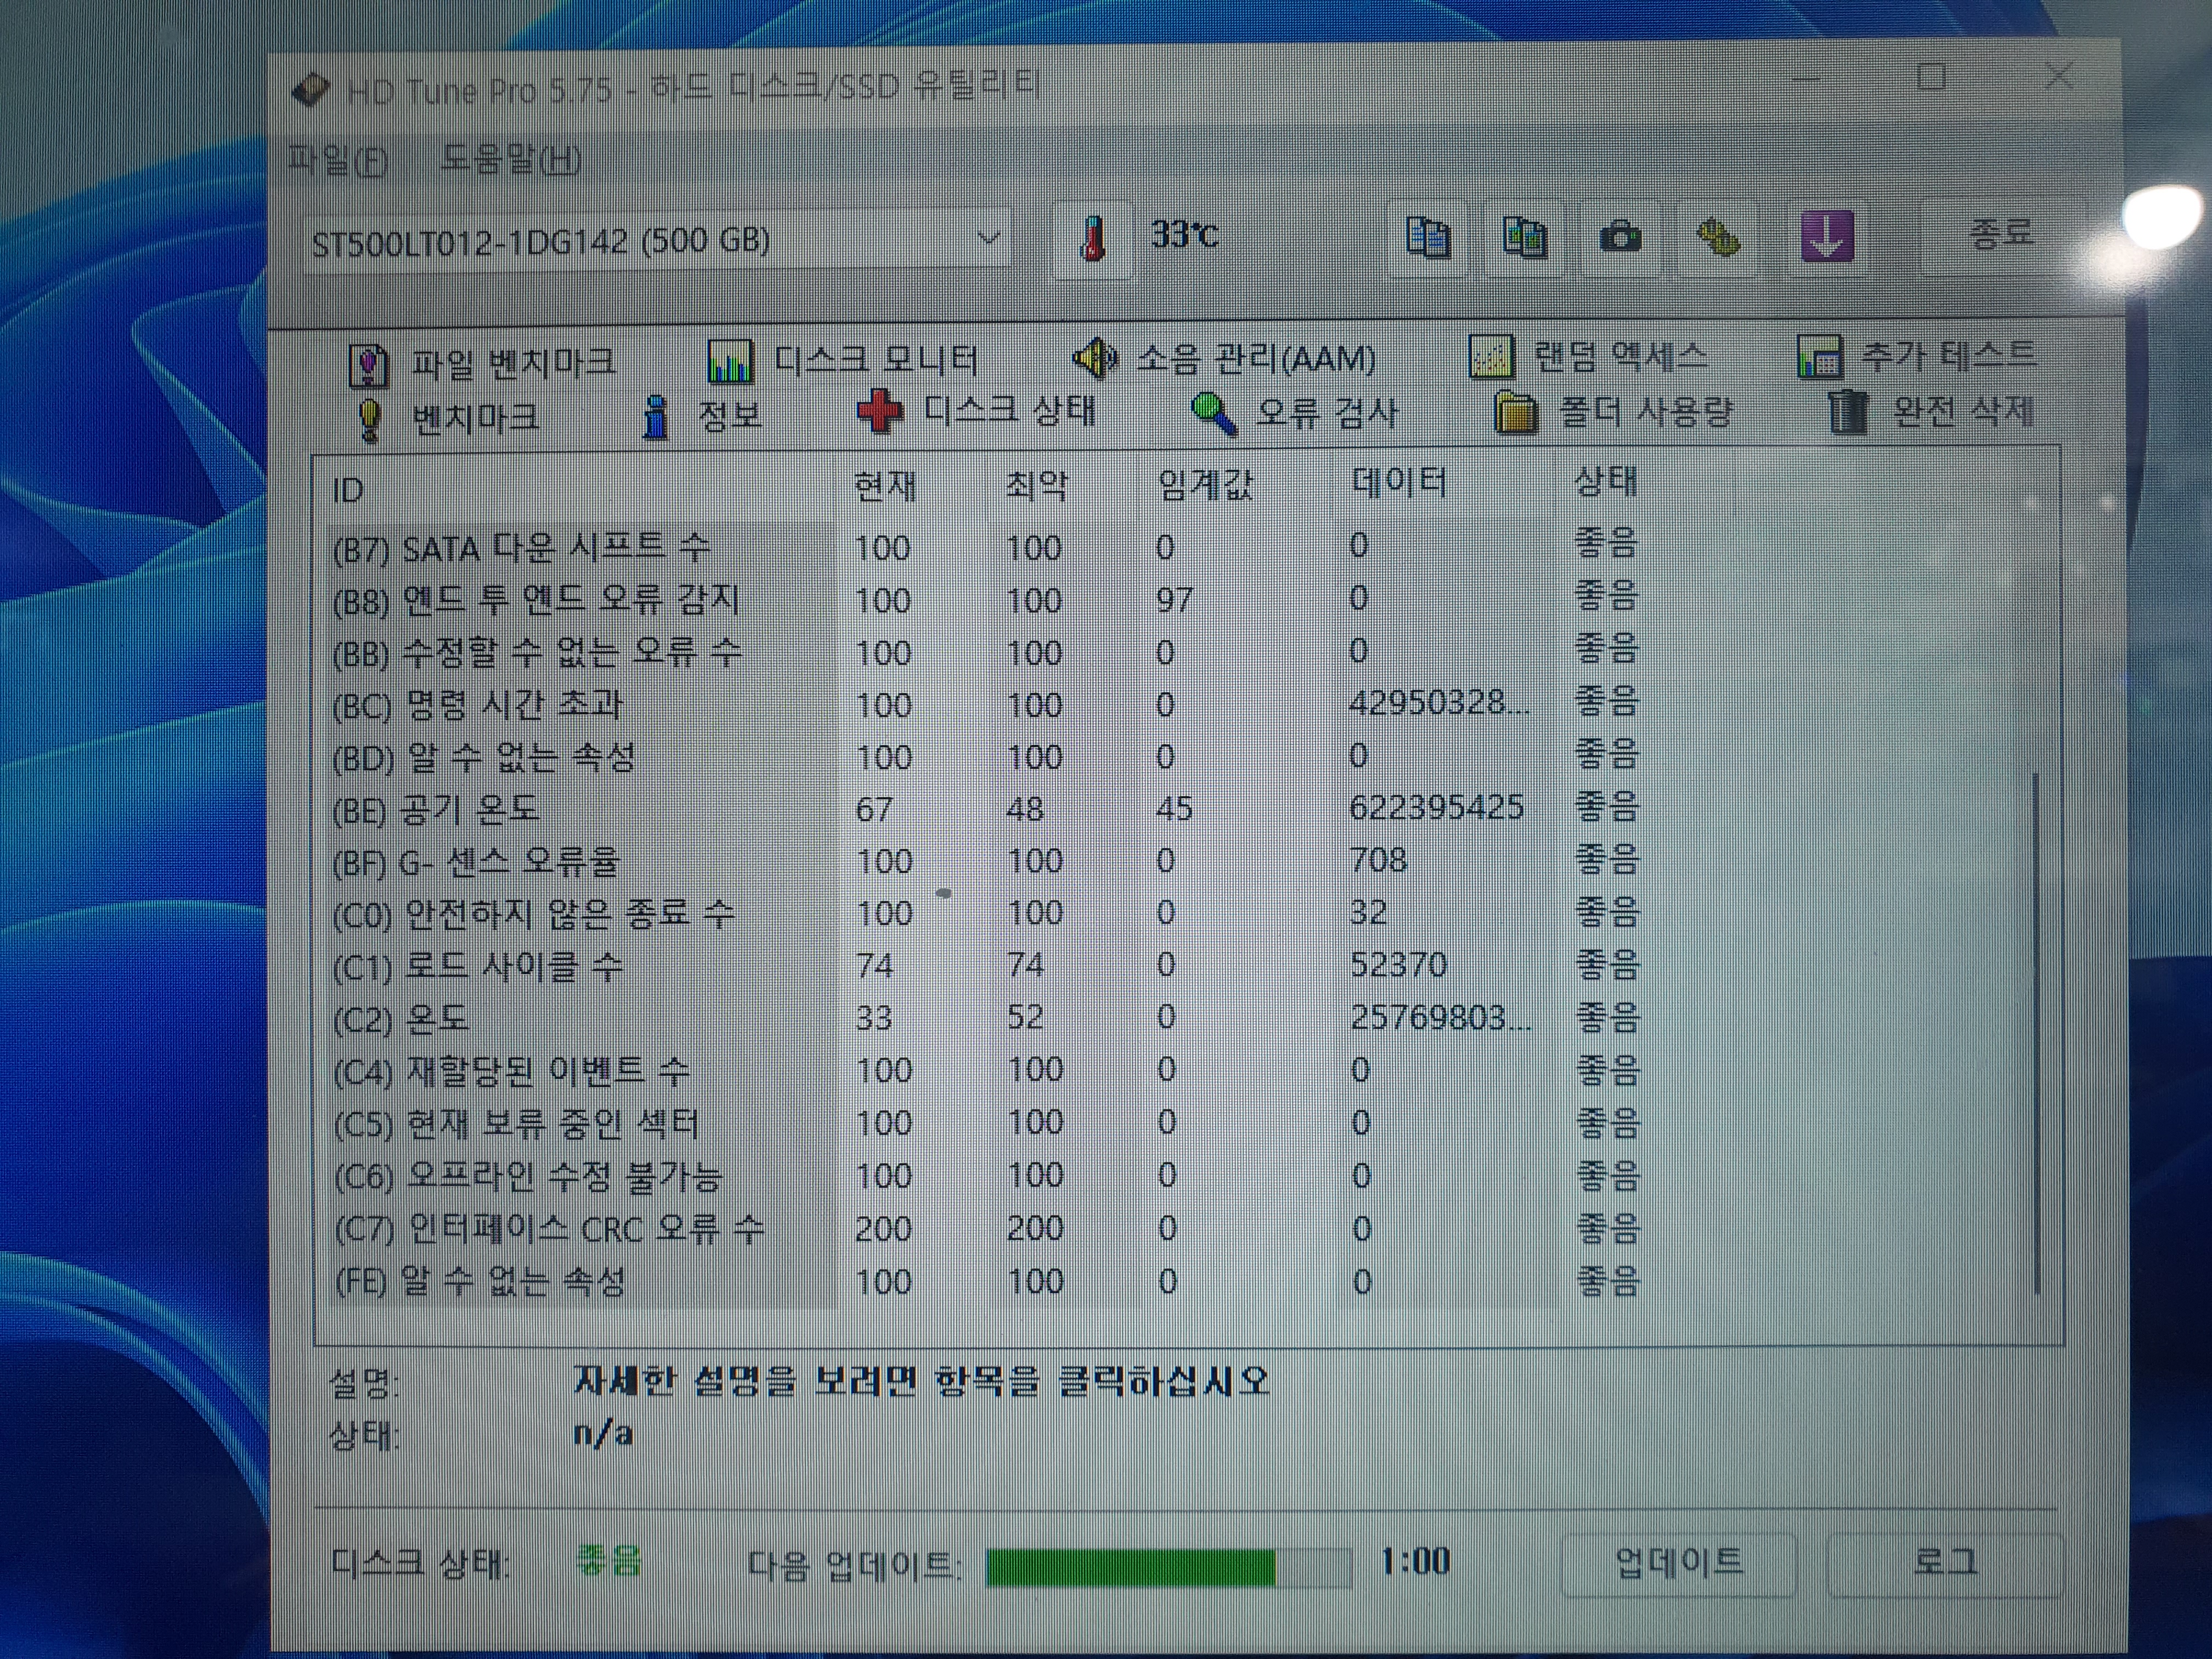Click the 디스크 모니터 chart icon
Viewport: 2212px width, 1659px height.
pos(730,361)
